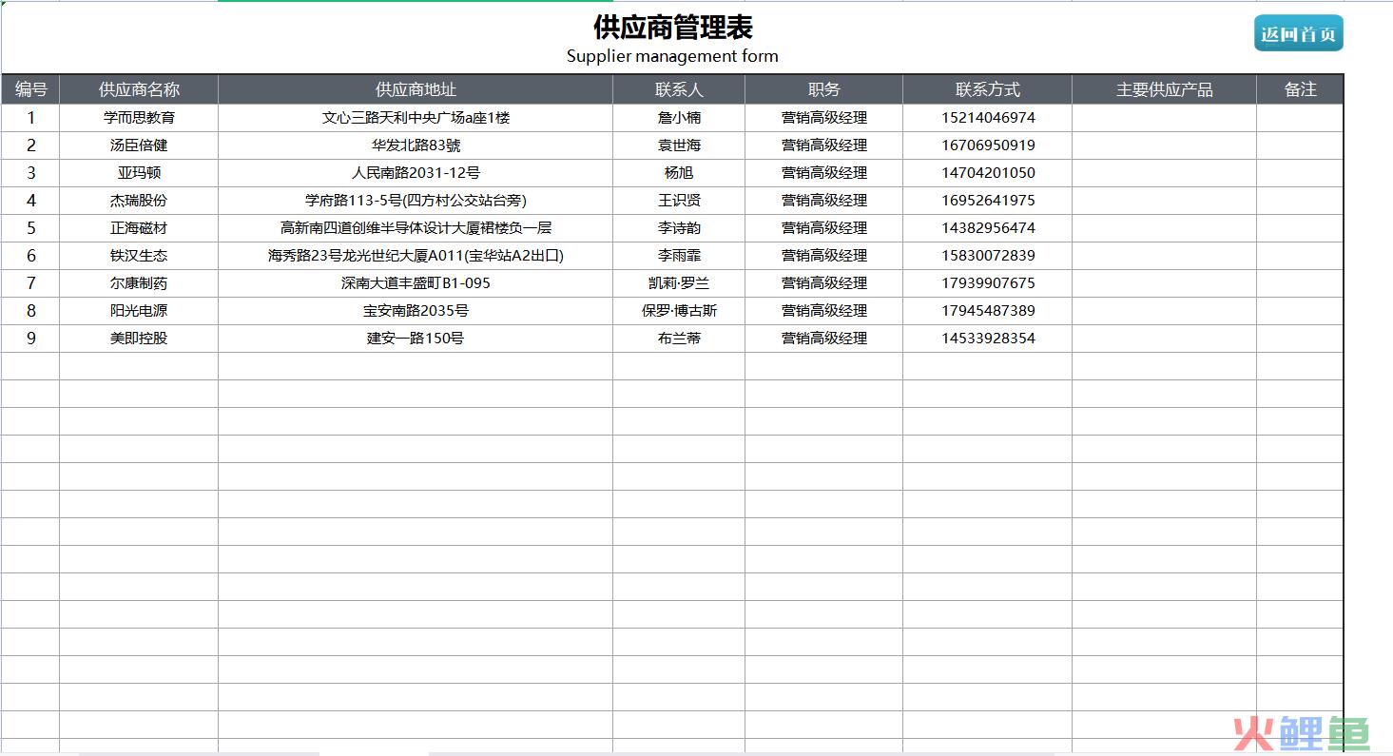Click the Supplier management form subtitle
Screen dimensions: 1393x756
click(x=672, y=56)
